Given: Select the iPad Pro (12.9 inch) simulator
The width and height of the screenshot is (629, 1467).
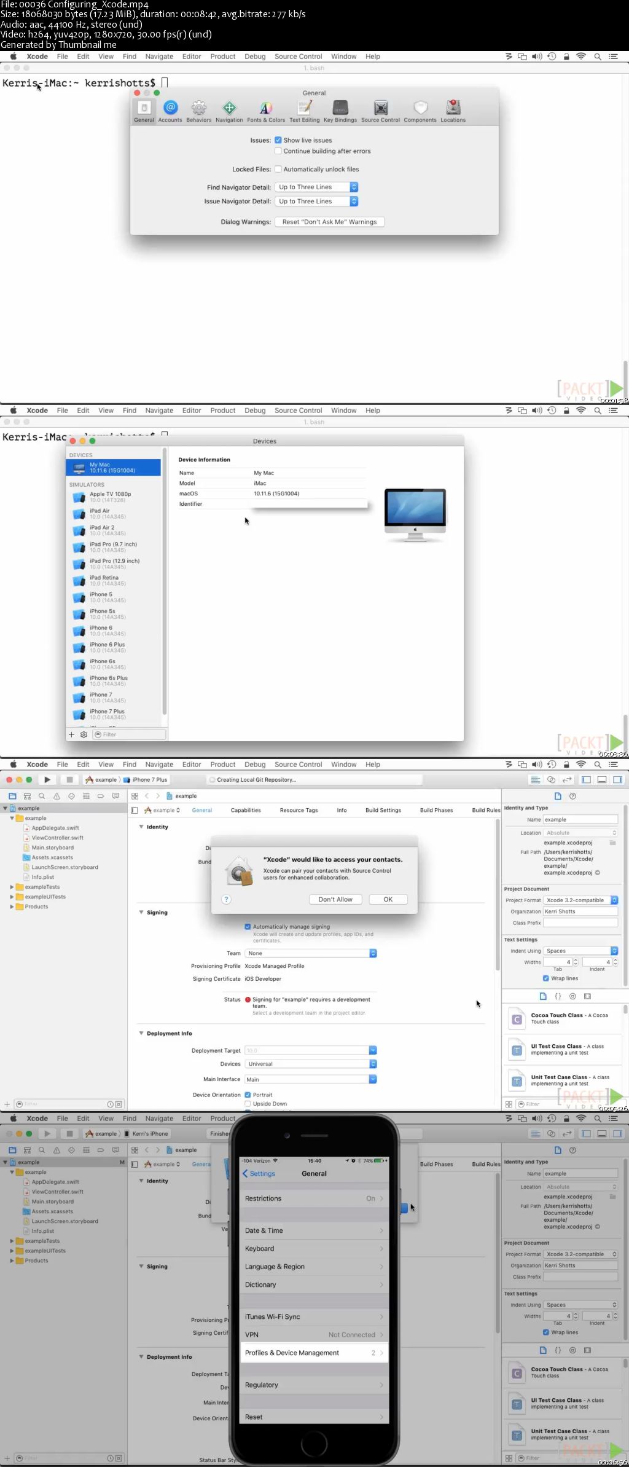Looking at the screenshot, I should 114,564.
